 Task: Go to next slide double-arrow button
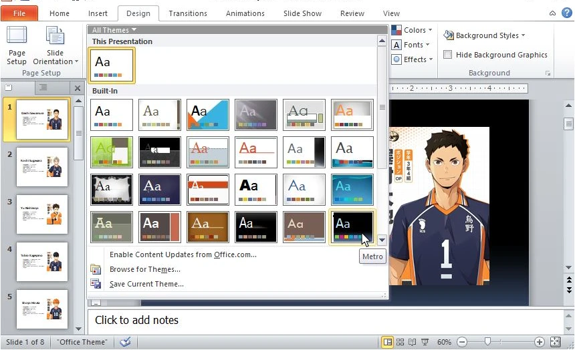click(x=569, y=290)
